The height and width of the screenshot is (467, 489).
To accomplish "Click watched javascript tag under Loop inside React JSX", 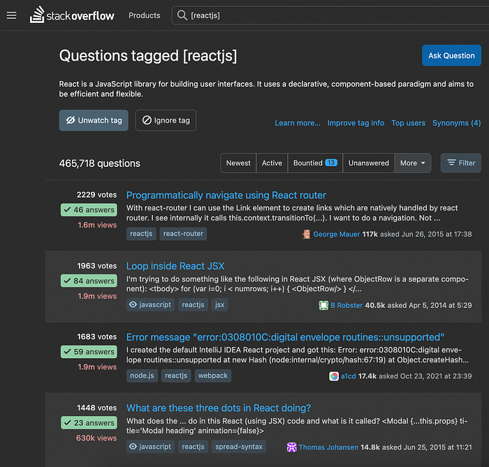I will (150, 304).
